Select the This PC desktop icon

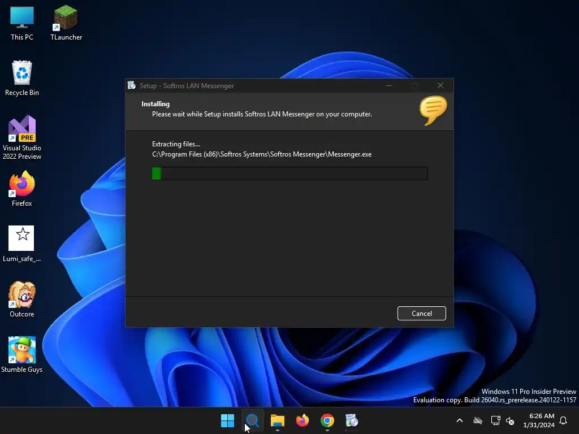pos(22,23)
